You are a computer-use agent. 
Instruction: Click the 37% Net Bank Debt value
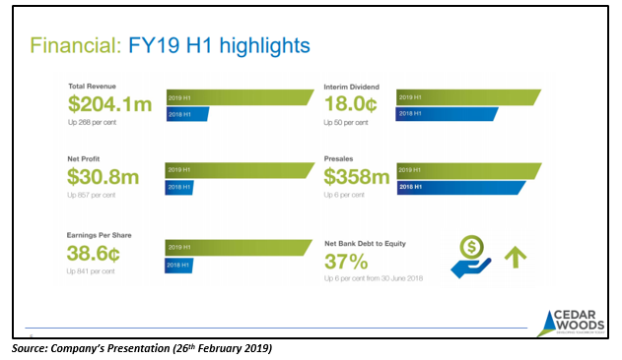[x=346, y=262]
